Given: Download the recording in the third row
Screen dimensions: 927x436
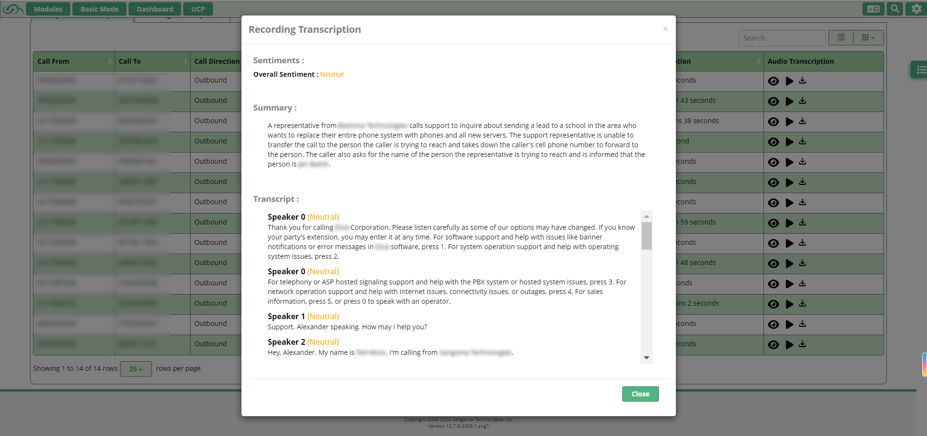Looking at the screenshot, I should [803, 121].
